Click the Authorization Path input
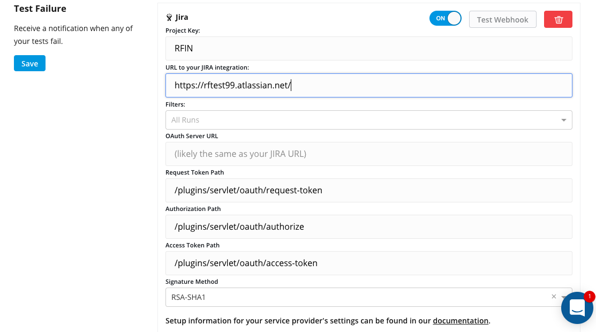This screenshot has height=332, width=596. coord(368,227)
